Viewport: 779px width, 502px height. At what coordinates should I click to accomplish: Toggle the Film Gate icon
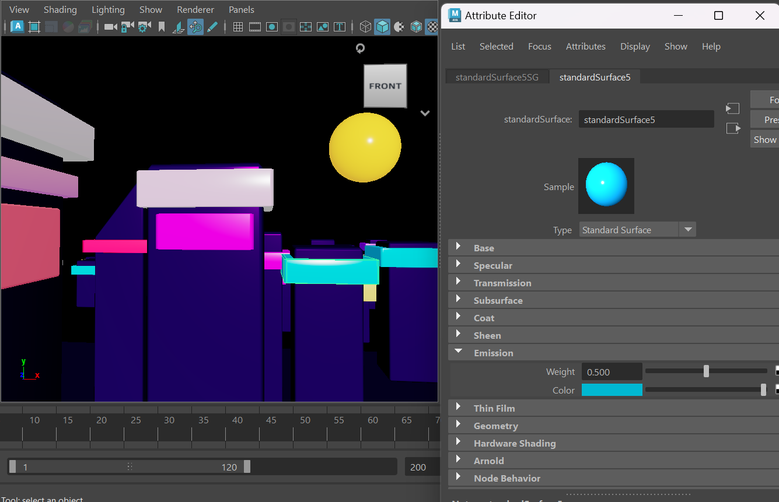click(x=255, y=26)
